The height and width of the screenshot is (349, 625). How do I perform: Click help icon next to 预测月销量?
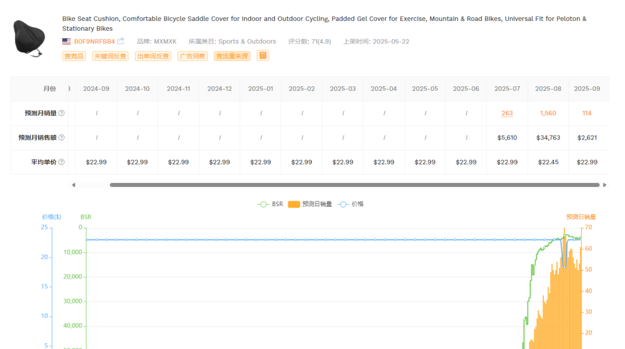[x=61, y=113]
